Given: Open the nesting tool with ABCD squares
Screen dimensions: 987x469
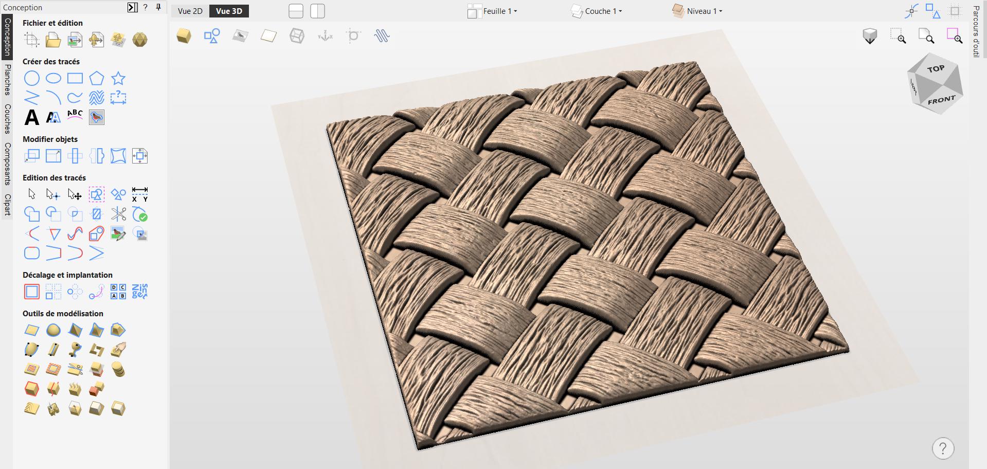Looking at the screenshot, I should click(x=118, y=292).
